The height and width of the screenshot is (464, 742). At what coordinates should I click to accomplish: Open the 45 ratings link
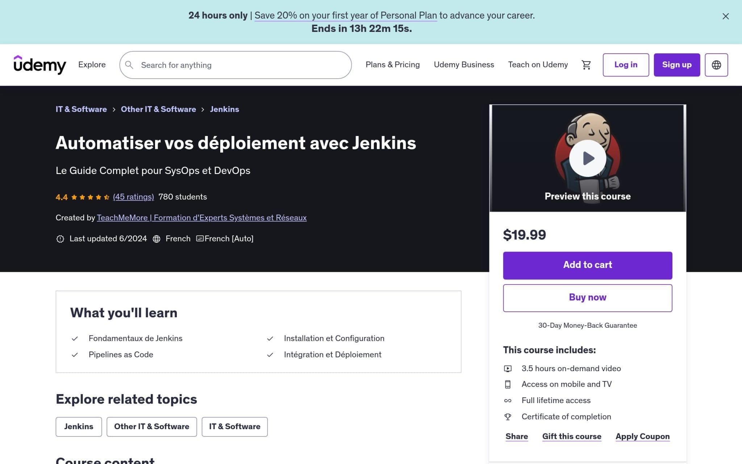pyautogui.click(x=133, y=197)
